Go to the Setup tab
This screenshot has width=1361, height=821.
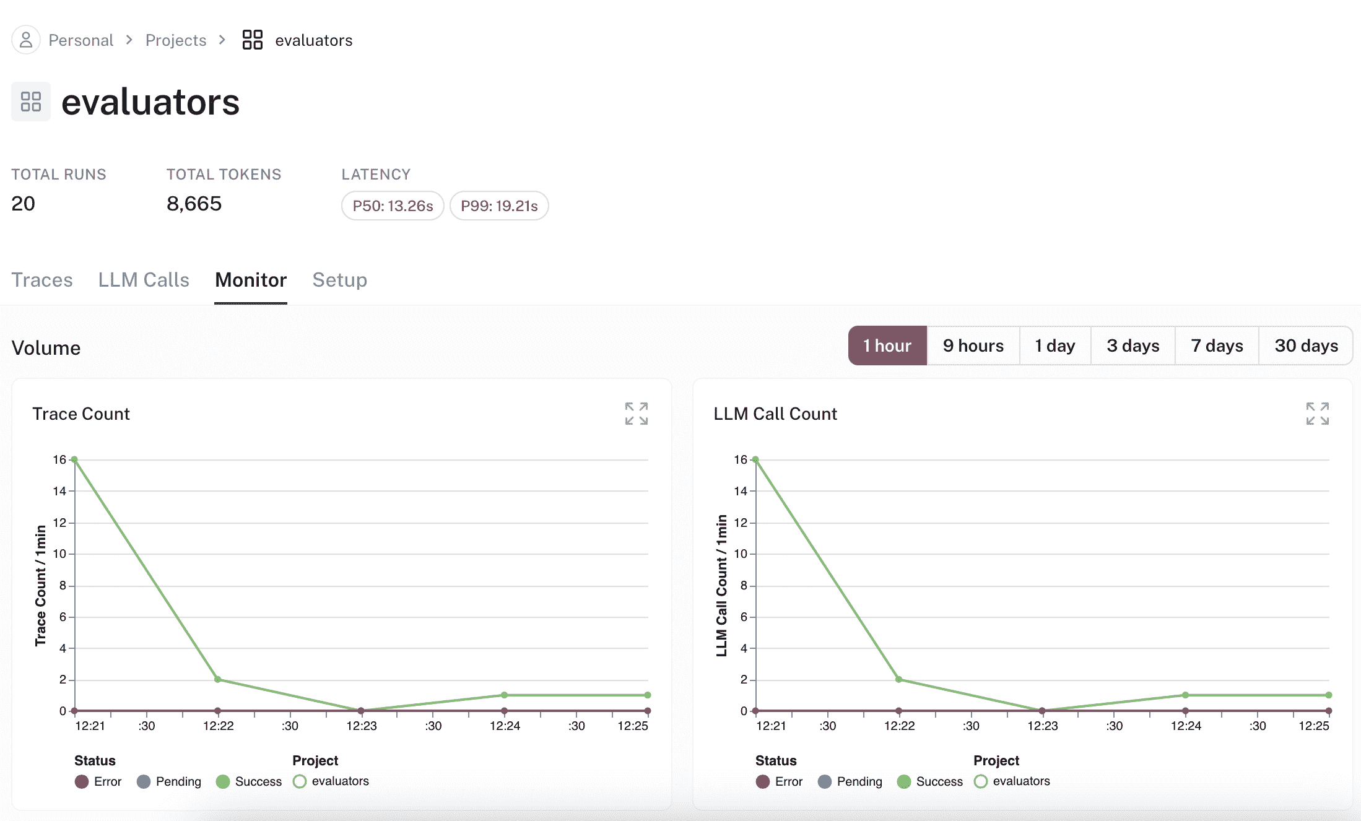(x=339, y=280)
